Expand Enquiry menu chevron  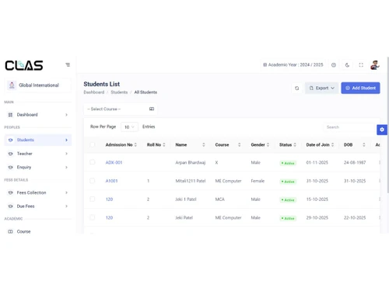coord(66,167)
